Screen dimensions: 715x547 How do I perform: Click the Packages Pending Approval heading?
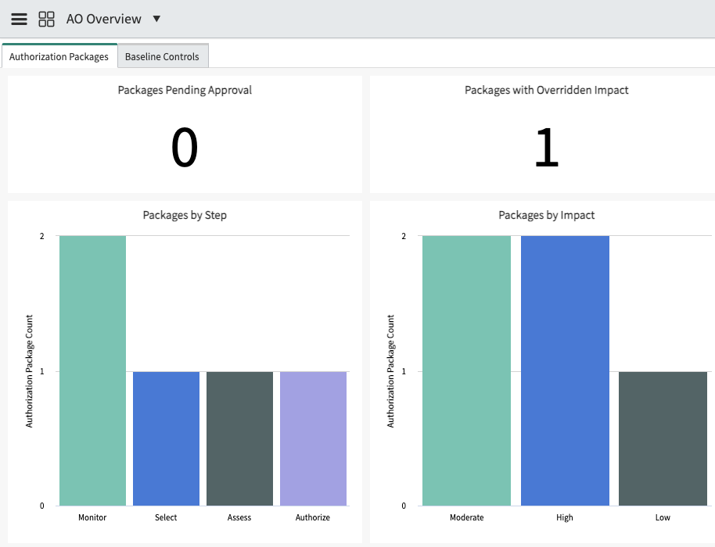click(x=185, y=90)
